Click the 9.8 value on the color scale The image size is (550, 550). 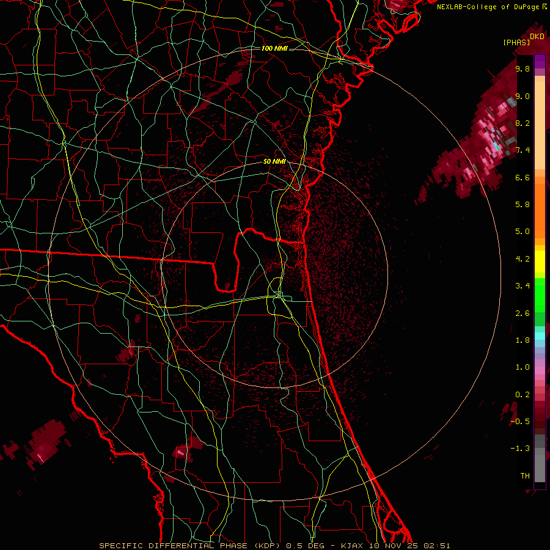point(522,69)
